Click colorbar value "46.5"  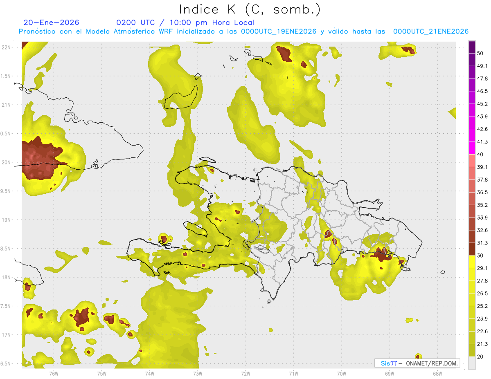click(483, 91)
